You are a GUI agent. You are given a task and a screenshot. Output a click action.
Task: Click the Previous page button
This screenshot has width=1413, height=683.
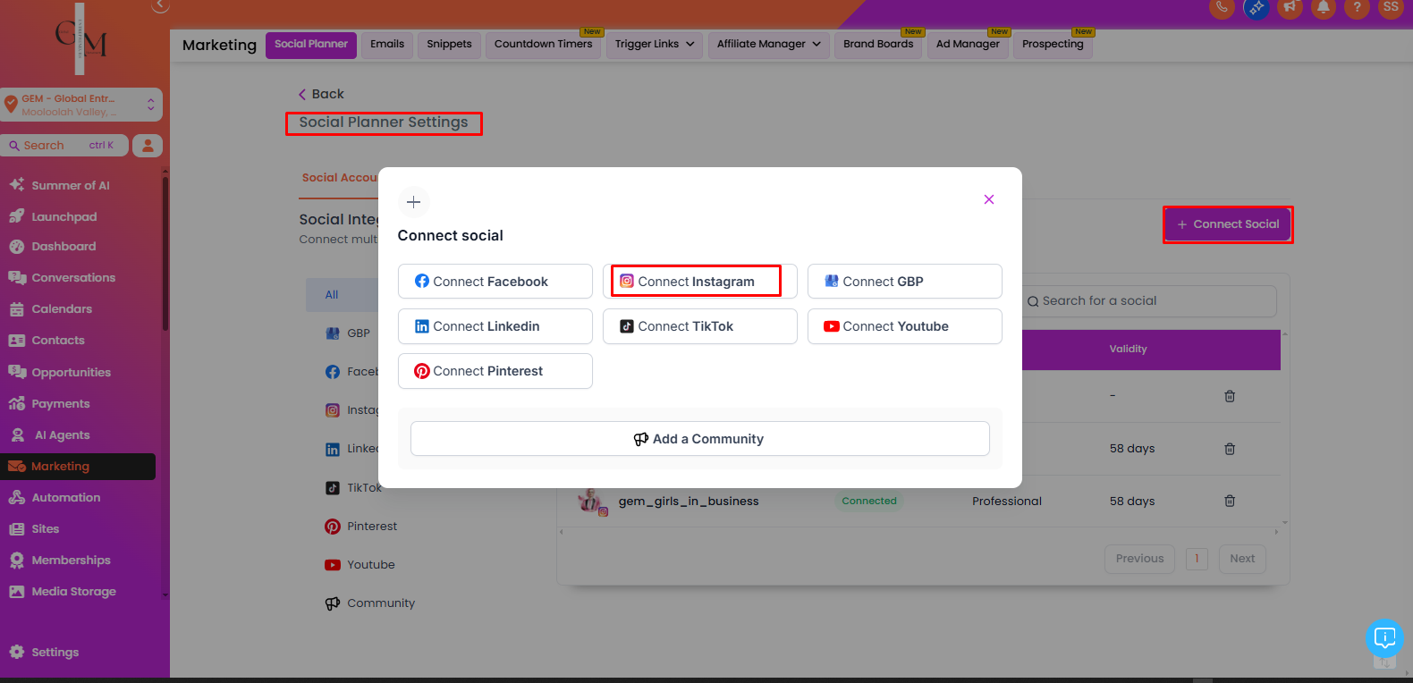pos(1139,559)
